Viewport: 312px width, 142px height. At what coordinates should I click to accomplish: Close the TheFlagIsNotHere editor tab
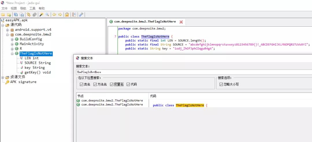[181, 22]
